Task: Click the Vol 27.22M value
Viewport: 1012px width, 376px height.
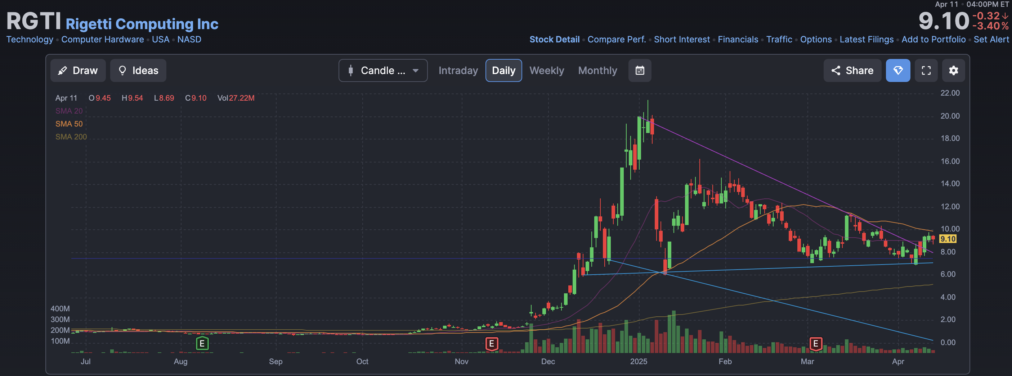Action: click(x=236, y=98)
